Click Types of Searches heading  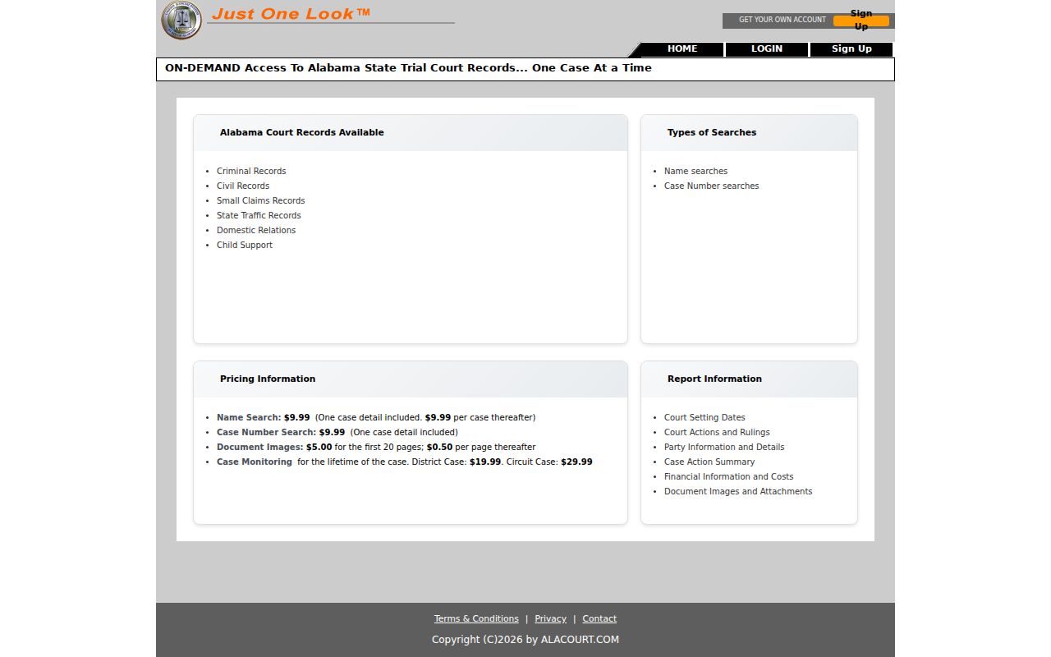[712, 133]
